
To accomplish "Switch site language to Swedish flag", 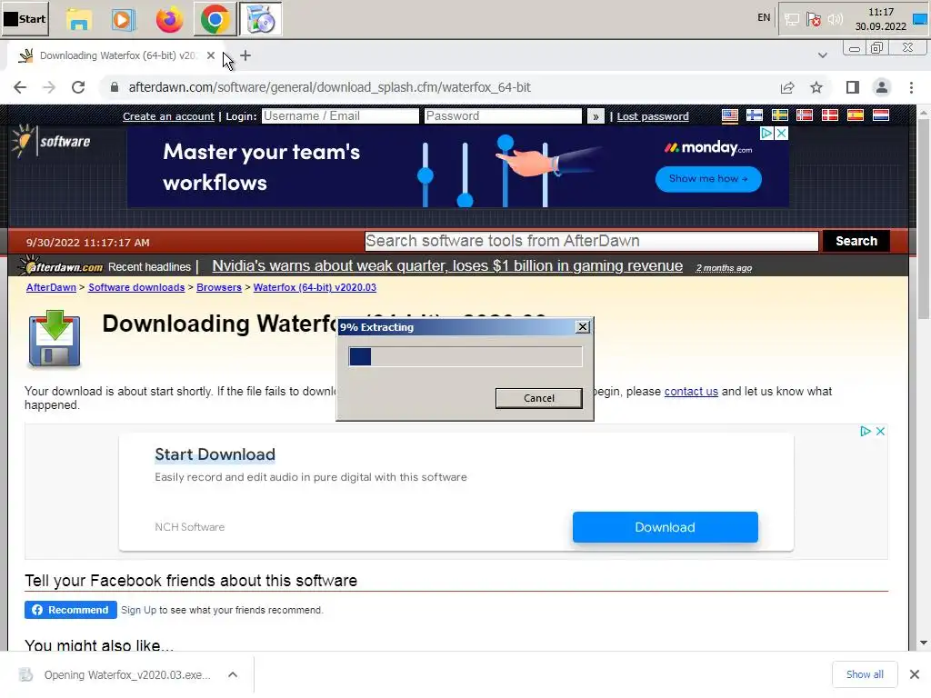I will click(779, 115).
